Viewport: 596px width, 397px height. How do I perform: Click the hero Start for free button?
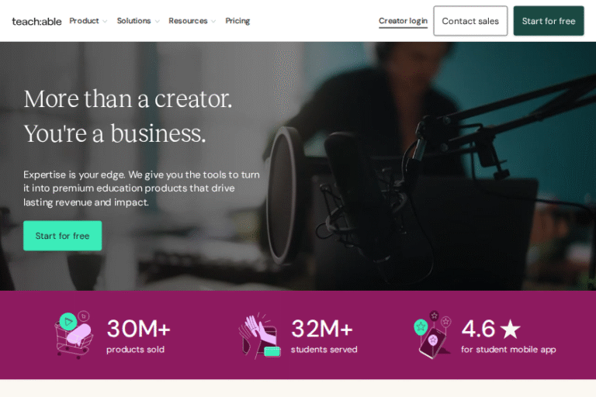click(62, 236)
